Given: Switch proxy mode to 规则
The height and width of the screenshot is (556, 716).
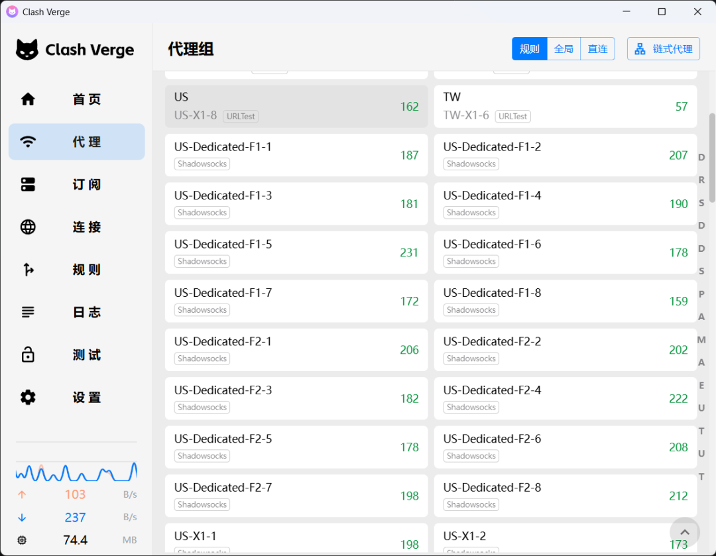Looking at the screenshot, I should pos(529,49).
